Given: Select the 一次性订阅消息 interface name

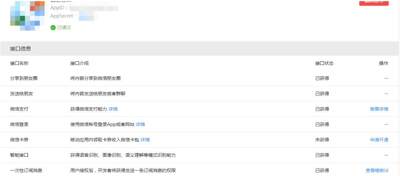Looking at the screenshot, I should pos(26,170).
